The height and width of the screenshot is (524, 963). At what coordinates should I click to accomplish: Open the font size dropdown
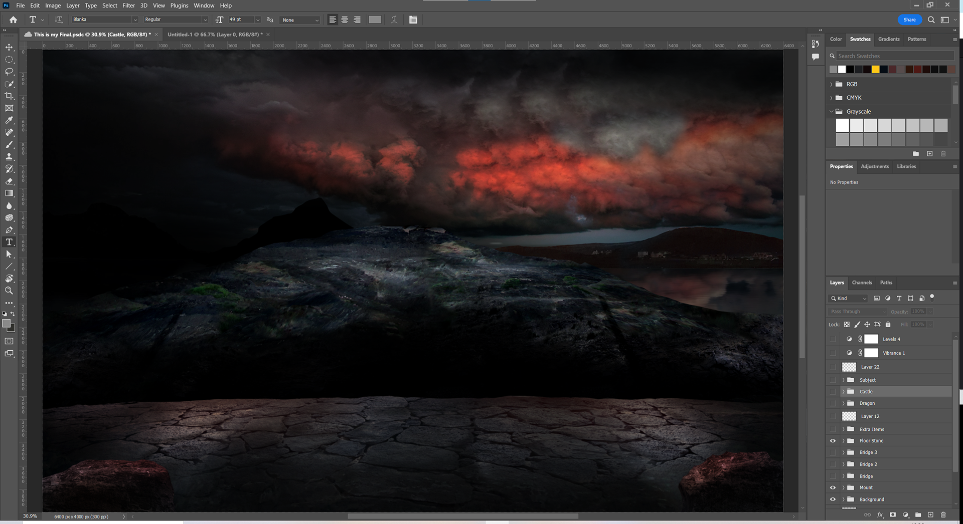pos(258,20)
